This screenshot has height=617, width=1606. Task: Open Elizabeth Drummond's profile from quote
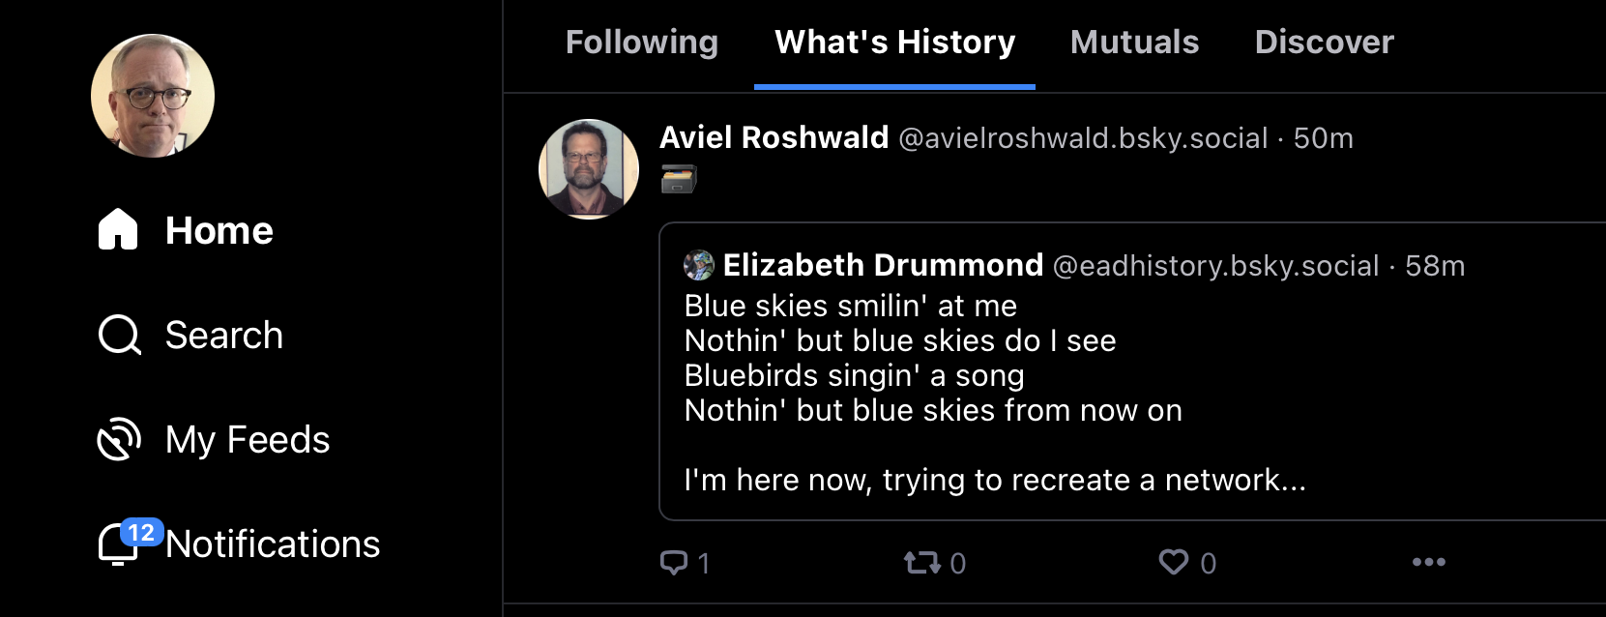(883, 265)
